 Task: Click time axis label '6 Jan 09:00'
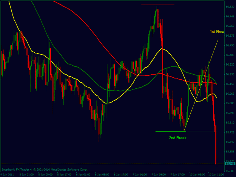(x=102, y=175)
